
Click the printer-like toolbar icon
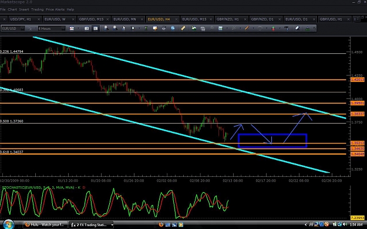click(203, 28)
